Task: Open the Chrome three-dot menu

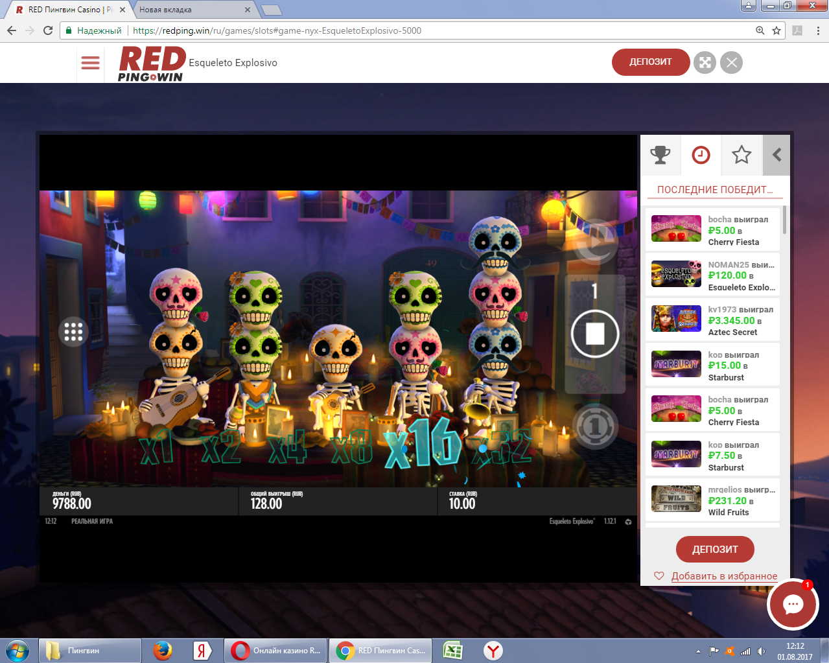Action: pos(818,30)
